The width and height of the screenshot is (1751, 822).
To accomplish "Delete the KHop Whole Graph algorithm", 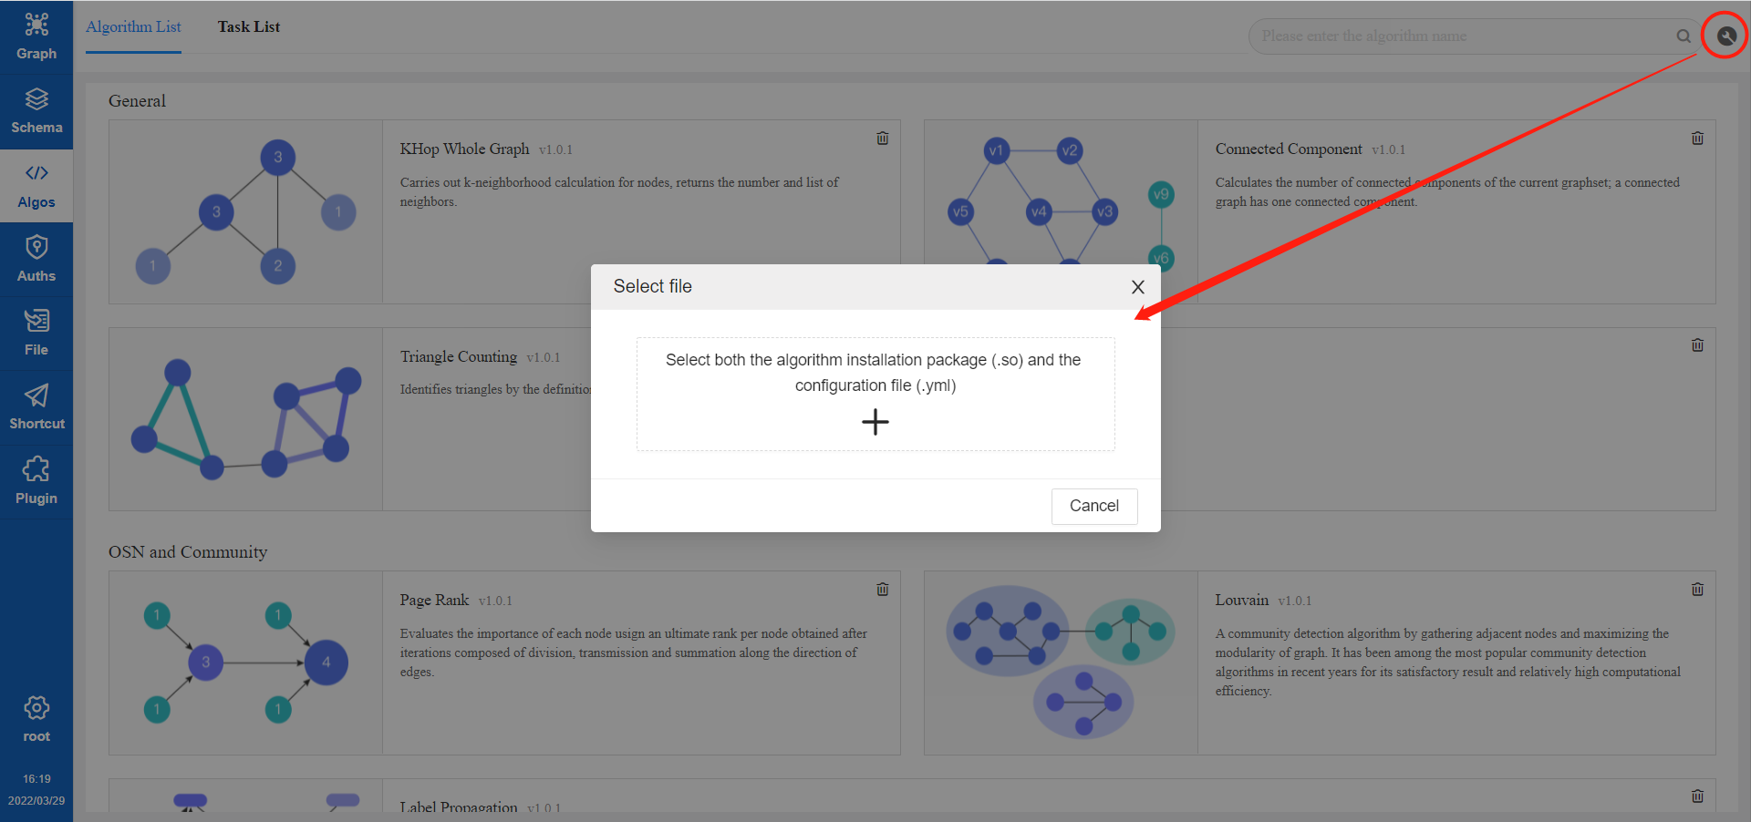I will tap(883, 139).
